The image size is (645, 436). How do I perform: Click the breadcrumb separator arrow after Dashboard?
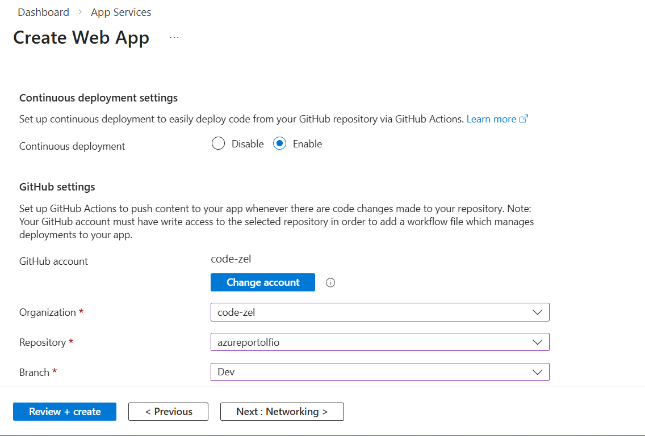[80, 12]
